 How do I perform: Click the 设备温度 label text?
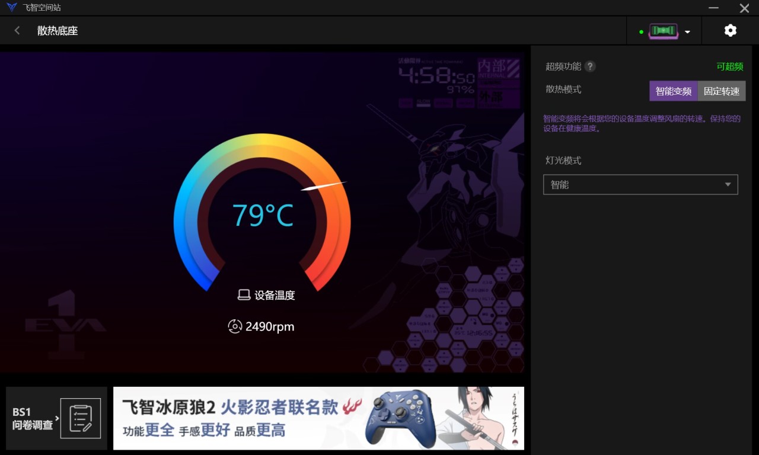click(x=275, y=295)
